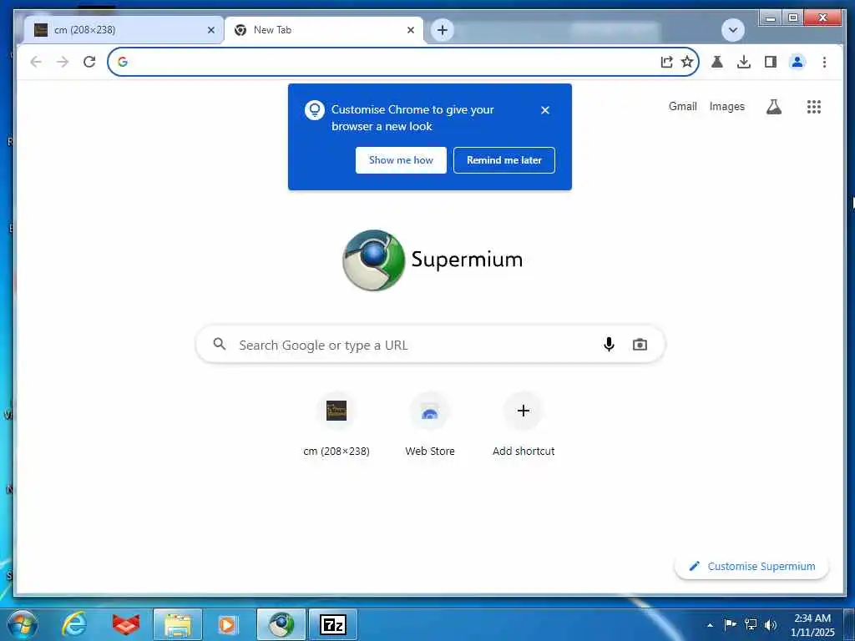Open the red fox-head app on taskbar
The image size is (855, 641).
click(126, 624)
